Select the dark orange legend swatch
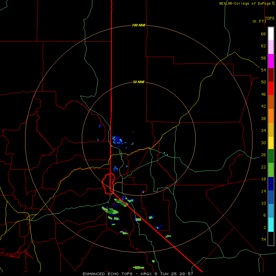This screenshot has height=276, width=276. pyautogui.click(x=271, y=102)
